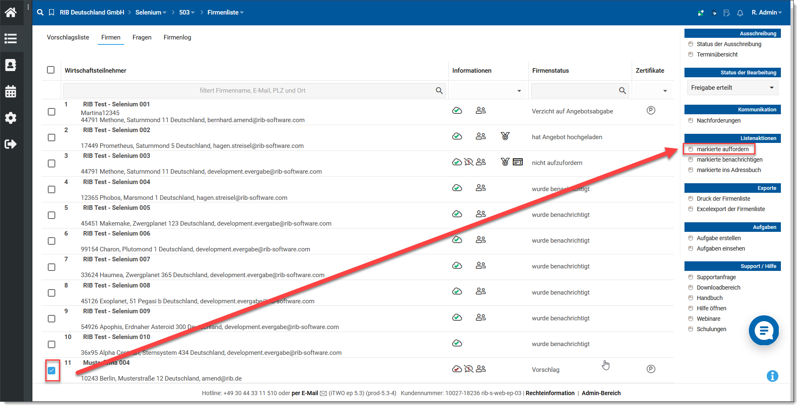Open Excelexport der Firmenliste
The width and height of the screenshot is (800, 408).
coord(731,209)
